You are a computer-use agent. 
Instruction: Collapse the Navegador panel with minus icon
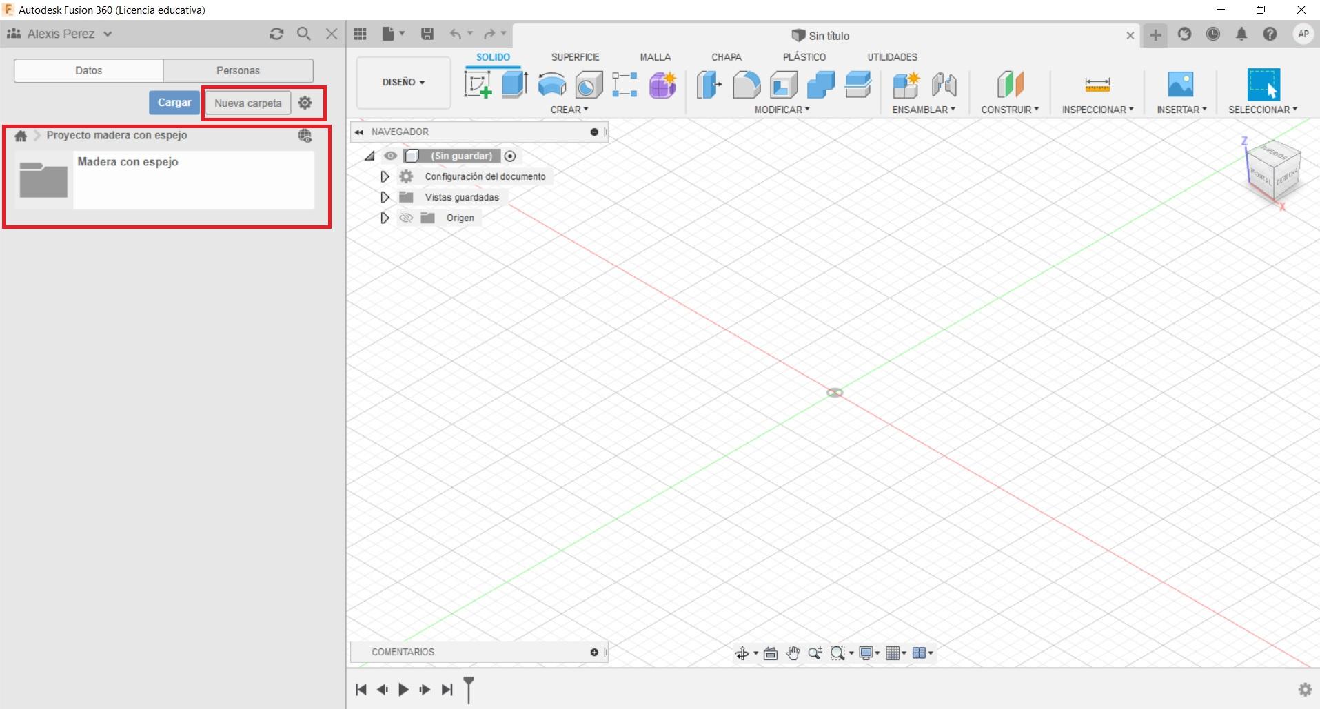point(594,132)
